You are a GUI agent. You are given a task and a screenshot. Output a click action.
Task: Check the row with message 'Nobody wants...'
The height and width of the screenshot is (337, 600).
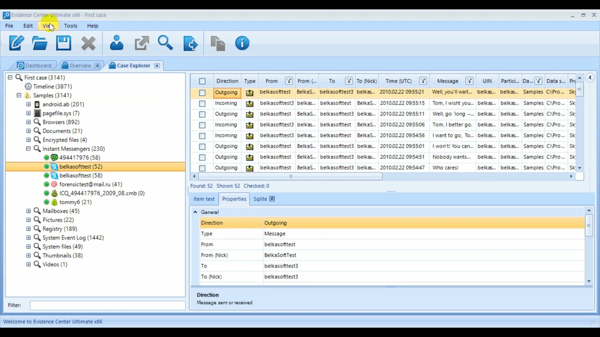[202, 157]
